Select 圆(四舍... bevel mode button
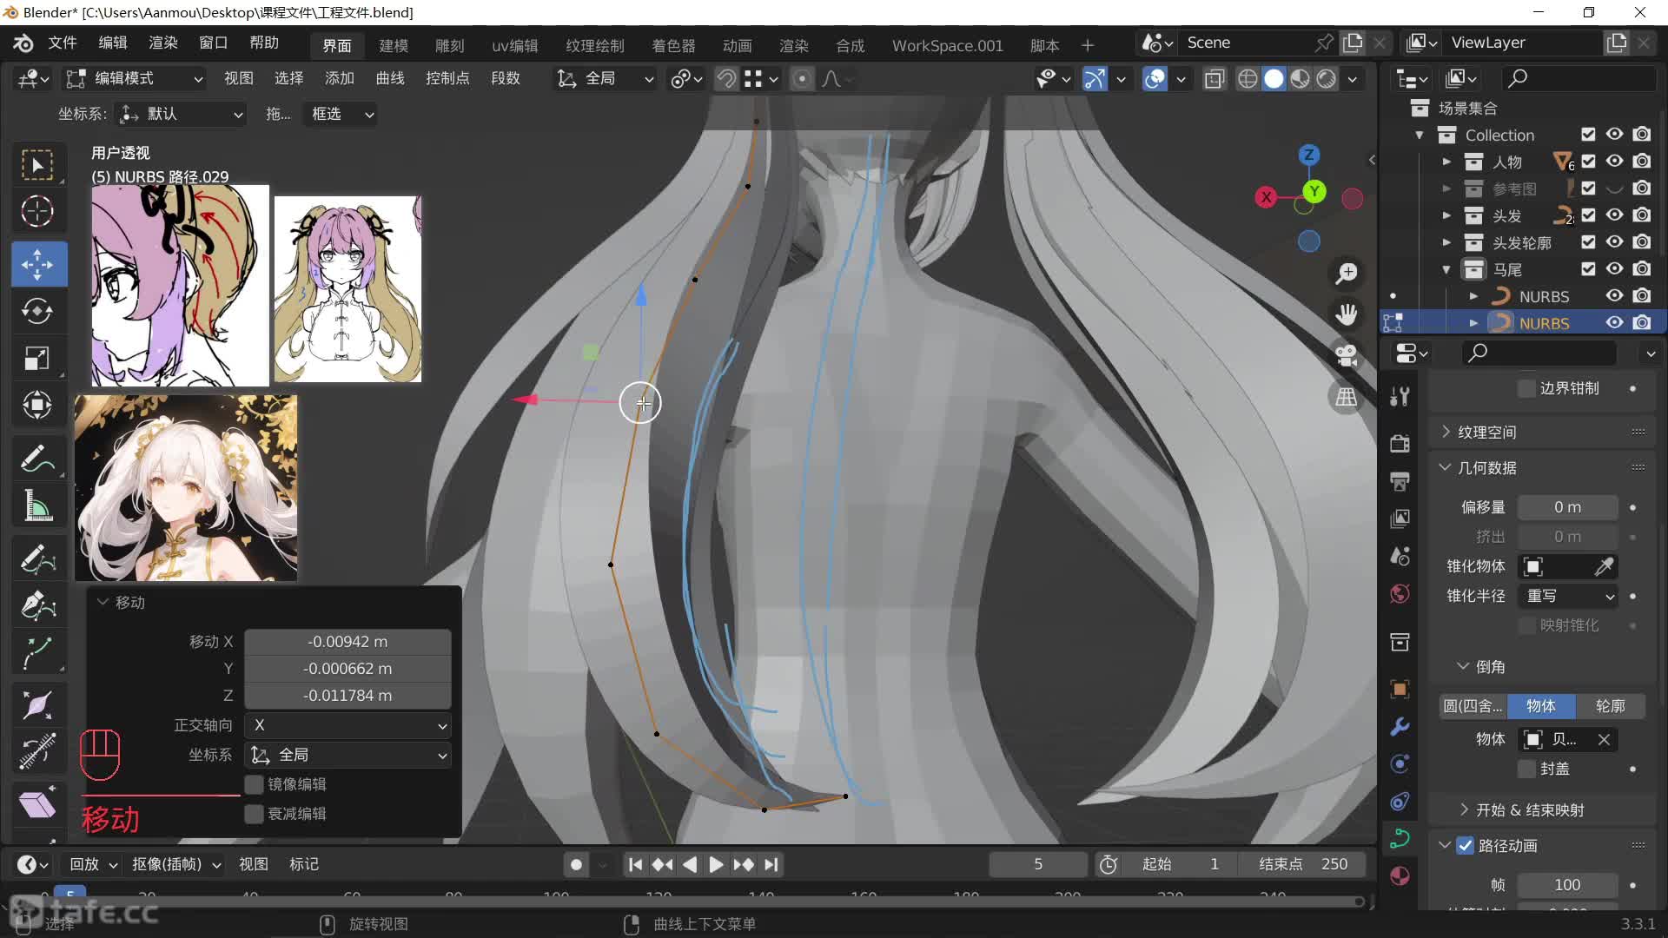 pos(1473,706)
